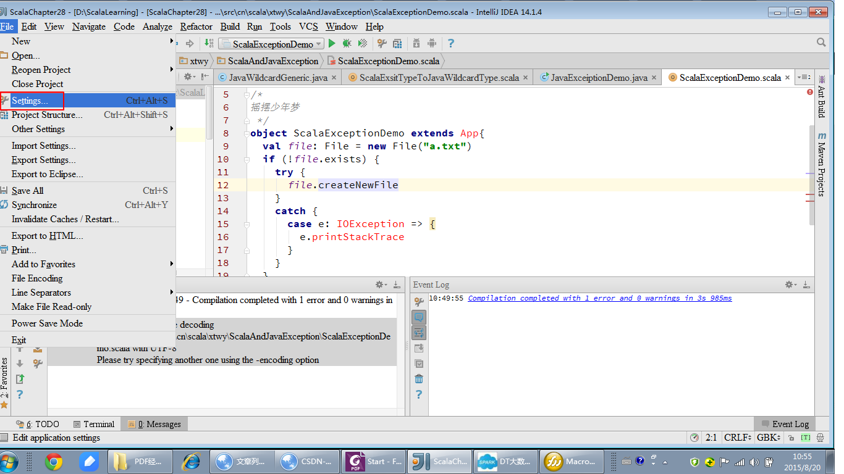Expand the Other Settings submenu
The image size is (844, 474).
[88, 129]
